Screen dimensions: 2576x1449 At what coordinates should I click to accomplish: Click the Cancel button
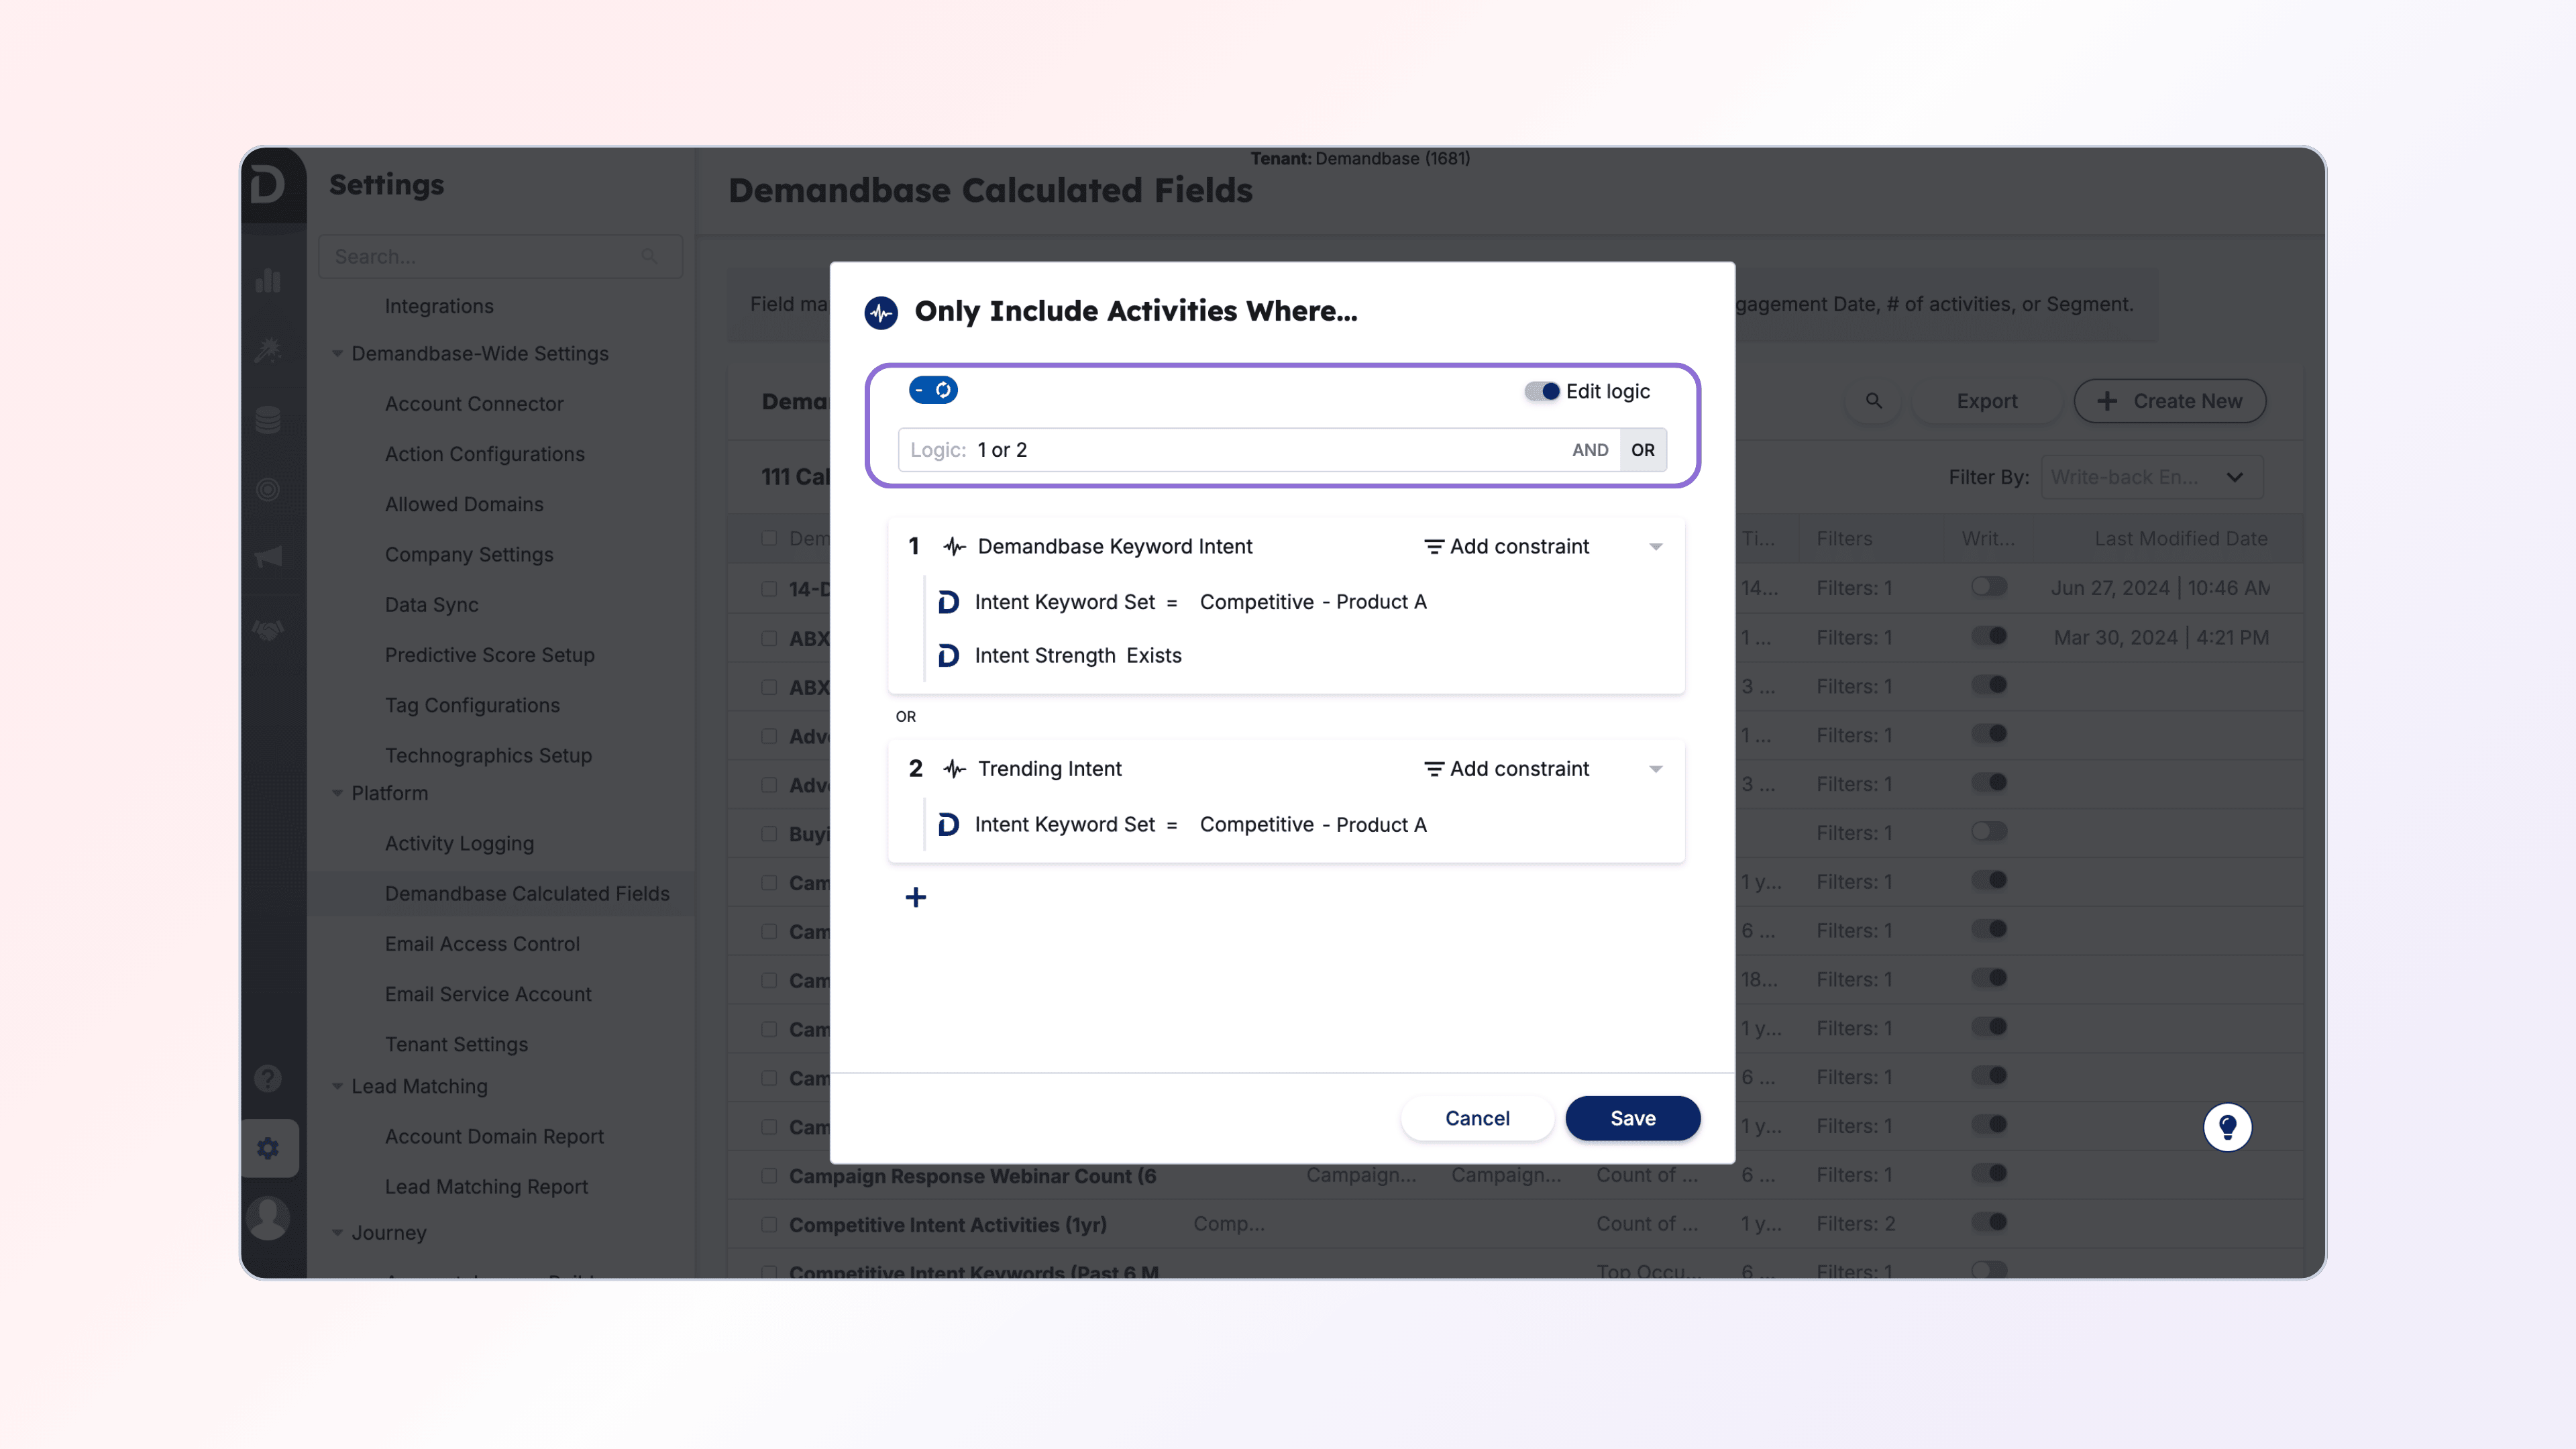tap(1477, 1118)
